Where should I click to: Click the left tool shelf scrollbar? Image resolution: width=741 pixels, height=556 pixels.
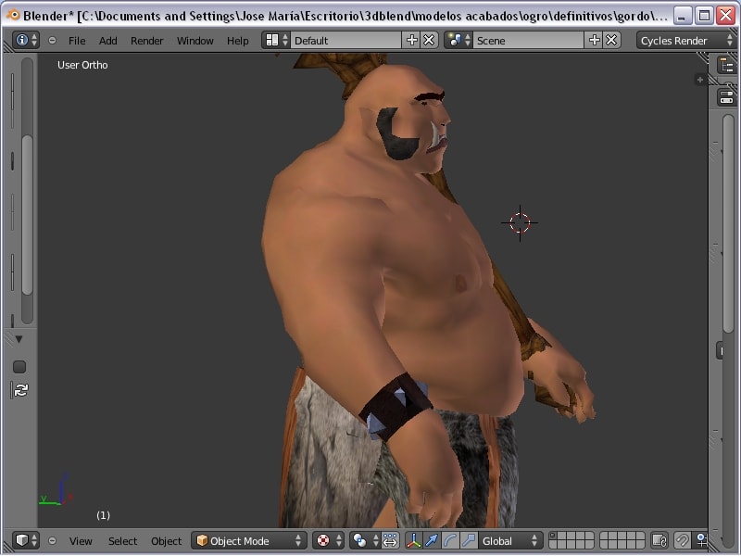(27, 215)
